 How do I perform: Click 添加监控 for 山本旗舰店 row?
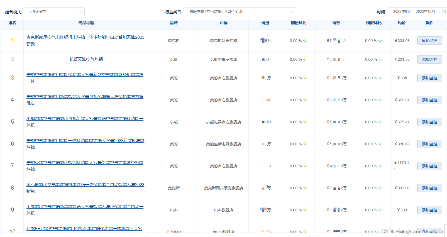pyautogui.click(x=429, y=210)
